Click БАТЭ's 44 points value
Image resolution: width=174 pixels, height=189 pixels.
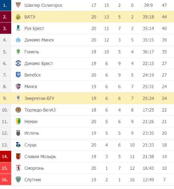tap(164, 17)
